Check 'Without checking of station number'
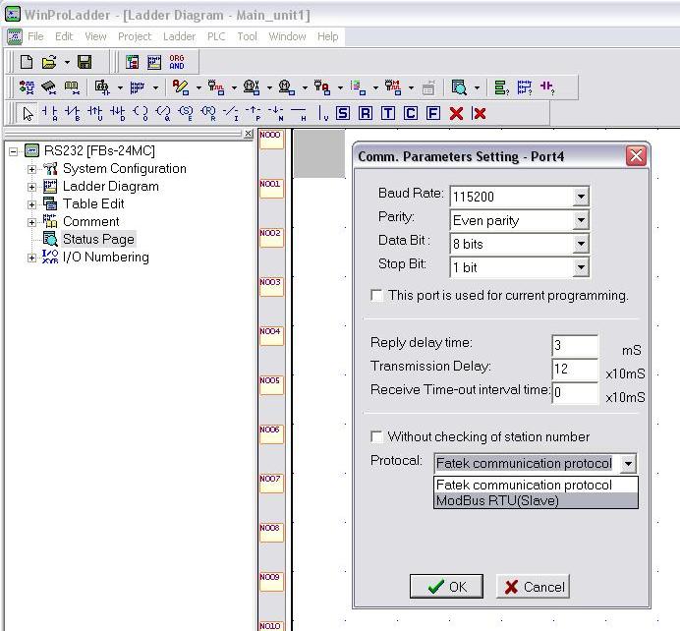This screenshot has width=680, height=631. click(x=377, y=436)
